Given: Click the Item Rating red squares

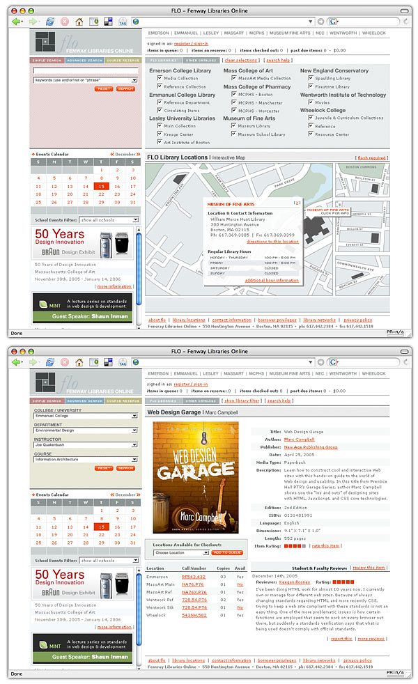Looking at the screenshot, I should 295,546.
